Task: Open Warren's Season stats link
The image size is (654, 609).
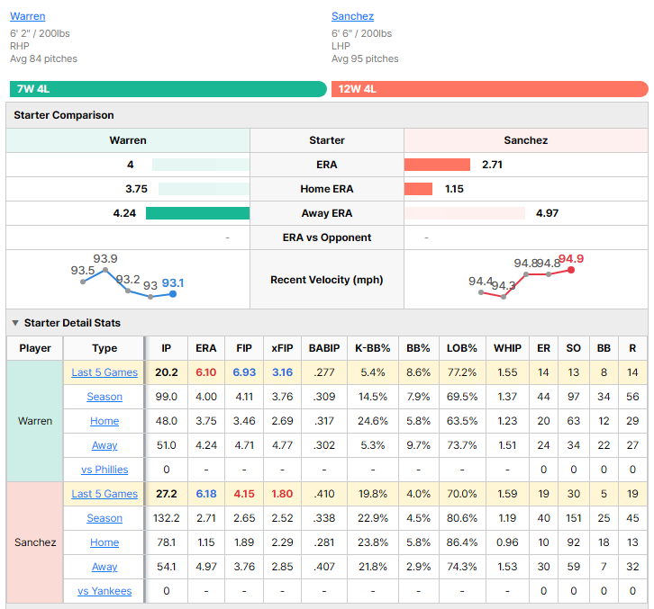Action: point(104,397)
